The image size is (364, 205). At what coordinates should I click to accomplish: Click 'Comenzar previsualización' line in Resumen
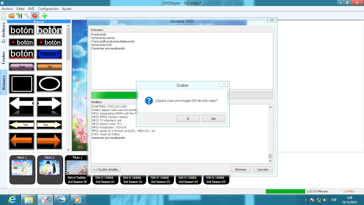tap(108, 48)
